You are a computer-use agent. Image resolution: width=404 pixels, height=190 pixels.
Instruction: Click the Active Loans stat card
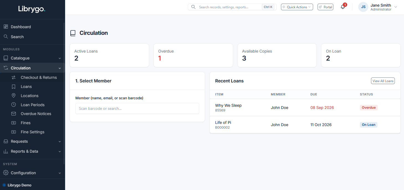point(109,55)
